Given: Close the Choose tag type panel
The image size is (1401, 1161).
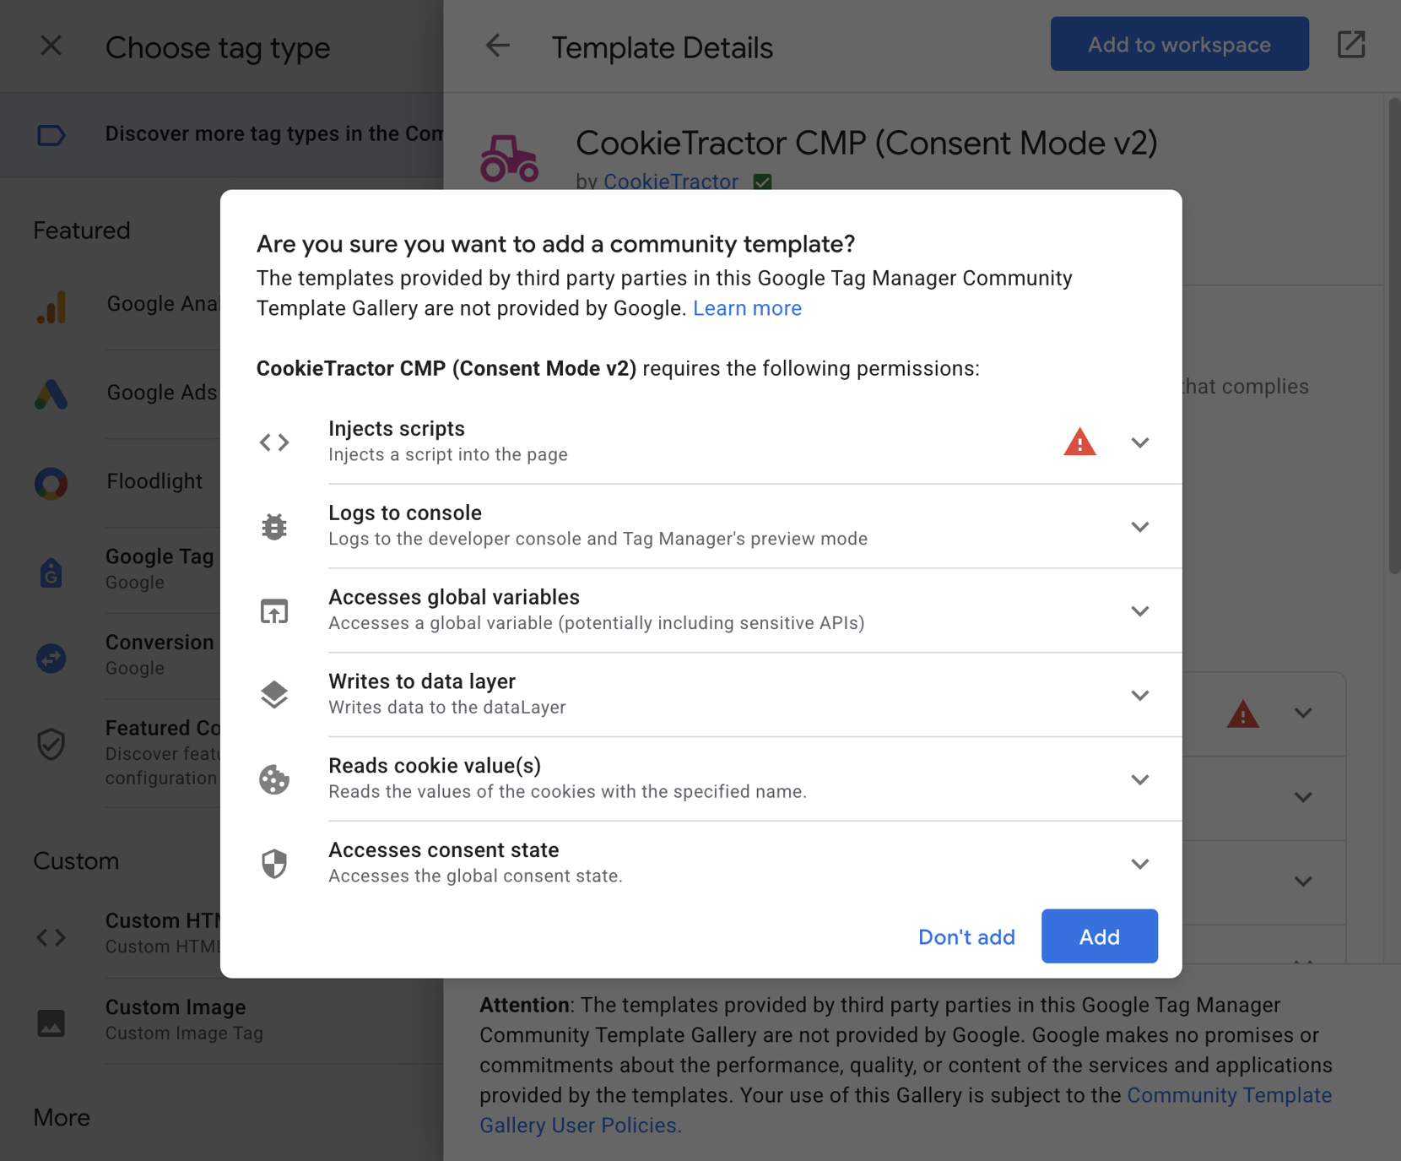Looking at the screenshot, I should click(51, 46).
